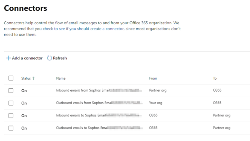Sort by the From column header
The width and height of the screenshot is (250, 141).
tap(153, 78)
